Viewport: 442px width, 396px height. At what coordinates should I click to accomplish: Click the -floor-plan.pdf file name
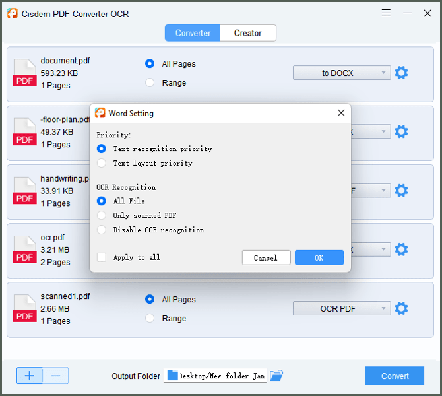pos(65,119)
